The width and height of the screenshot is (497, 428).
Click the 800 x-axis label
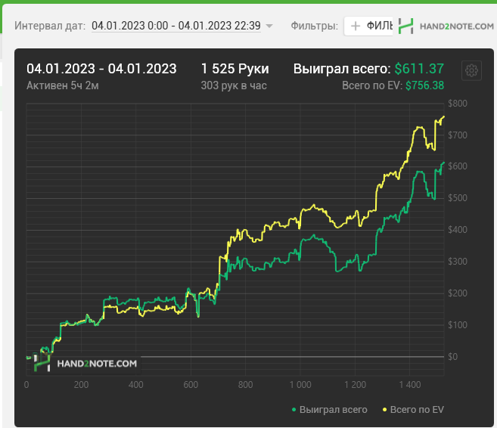[245, 385]
